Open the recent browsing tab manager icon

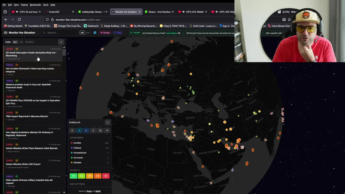pyautogui.click(x=5, y=12)
